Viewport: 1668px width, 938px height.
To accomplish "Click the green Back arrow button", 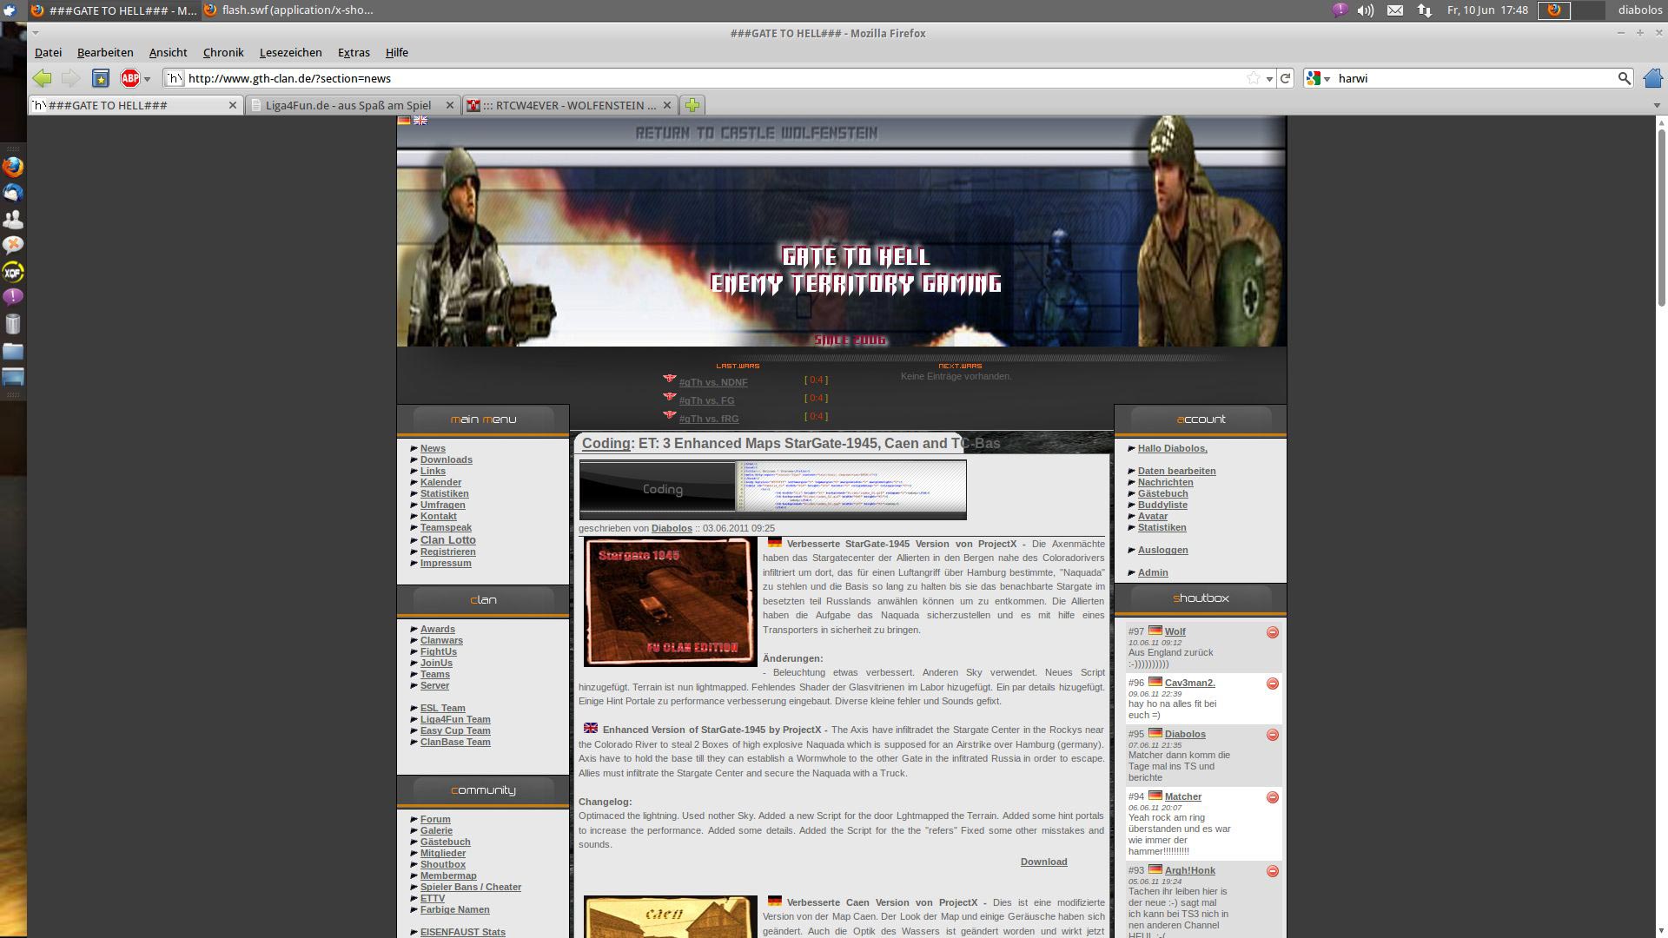I will tap(42, 78).
